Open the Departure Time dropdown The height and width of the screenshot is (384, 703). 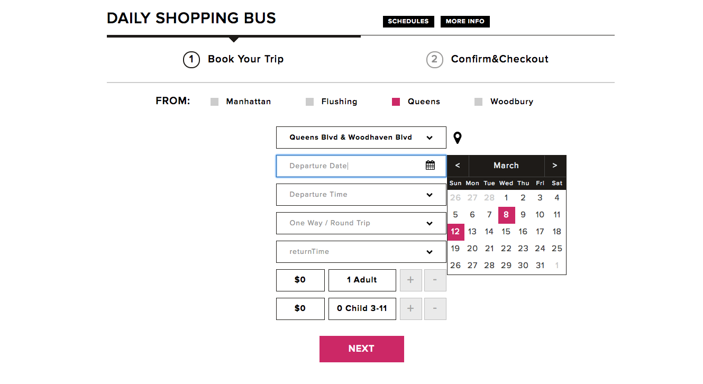pos(361,195)
